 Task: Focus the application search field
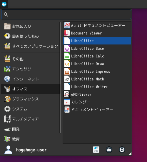coord(66,14)
